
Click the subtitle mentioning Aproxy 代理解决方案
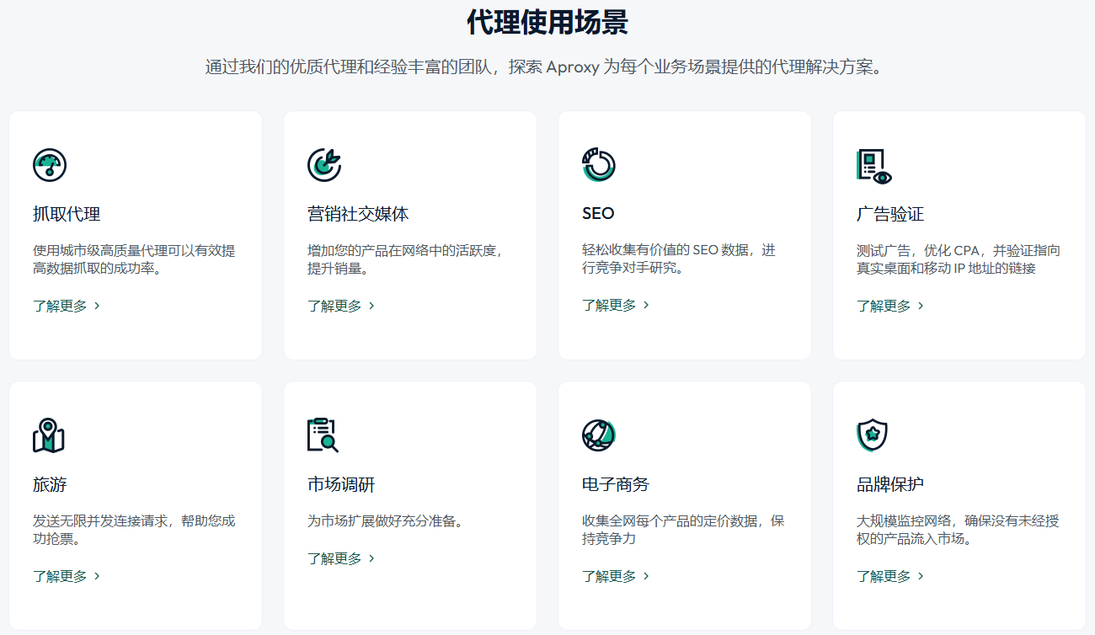pos(547,67)
